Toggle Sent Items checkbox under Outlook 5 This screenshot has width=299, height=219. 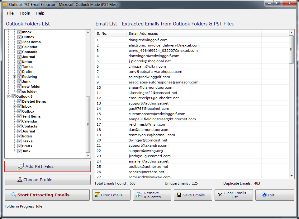[x=19, y=116]
